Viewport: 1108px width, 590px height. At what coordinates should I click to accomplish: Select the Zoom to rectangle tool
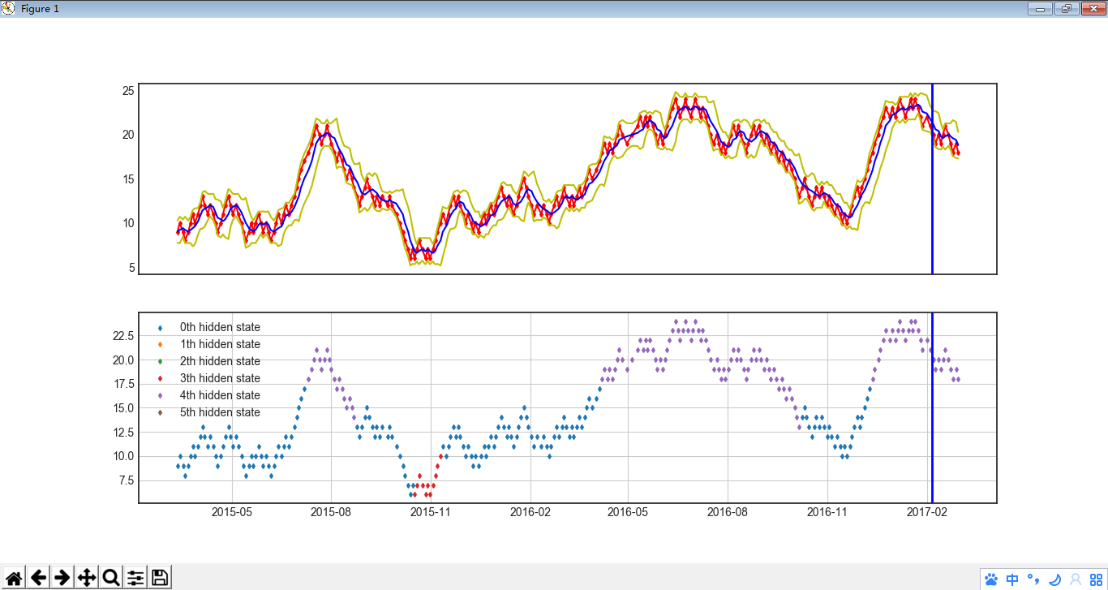tap(111, 578)
